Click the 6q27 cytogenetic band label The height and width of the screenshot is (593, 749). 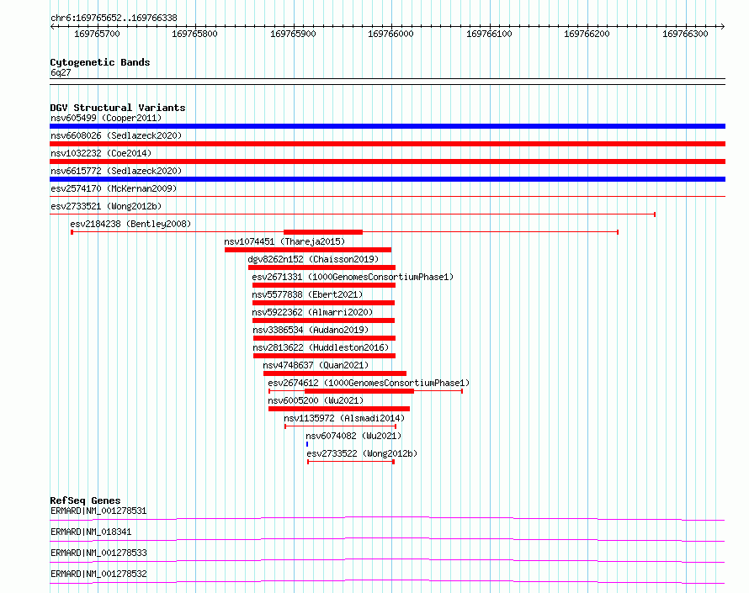61,72
